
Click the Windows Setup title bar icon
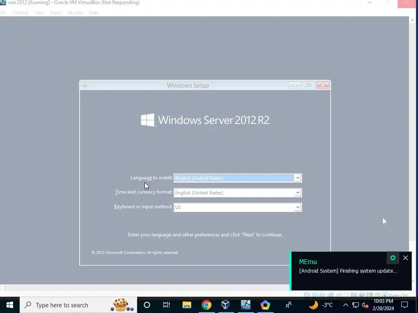coord(84,85)
